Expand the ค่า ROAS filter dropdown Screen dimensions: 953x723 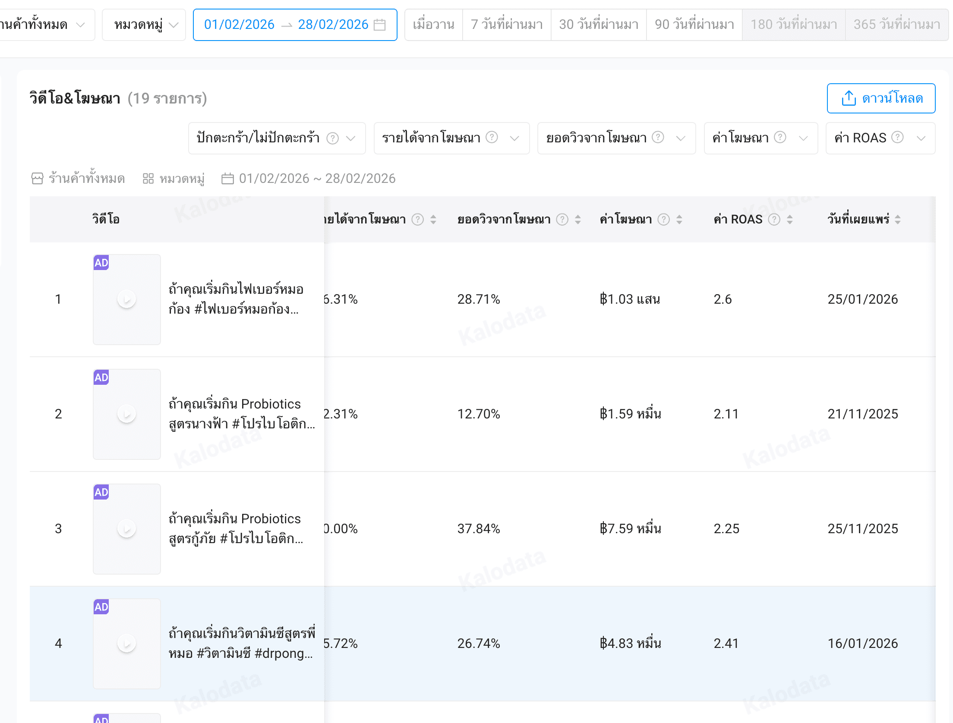(x=880, y=138)
